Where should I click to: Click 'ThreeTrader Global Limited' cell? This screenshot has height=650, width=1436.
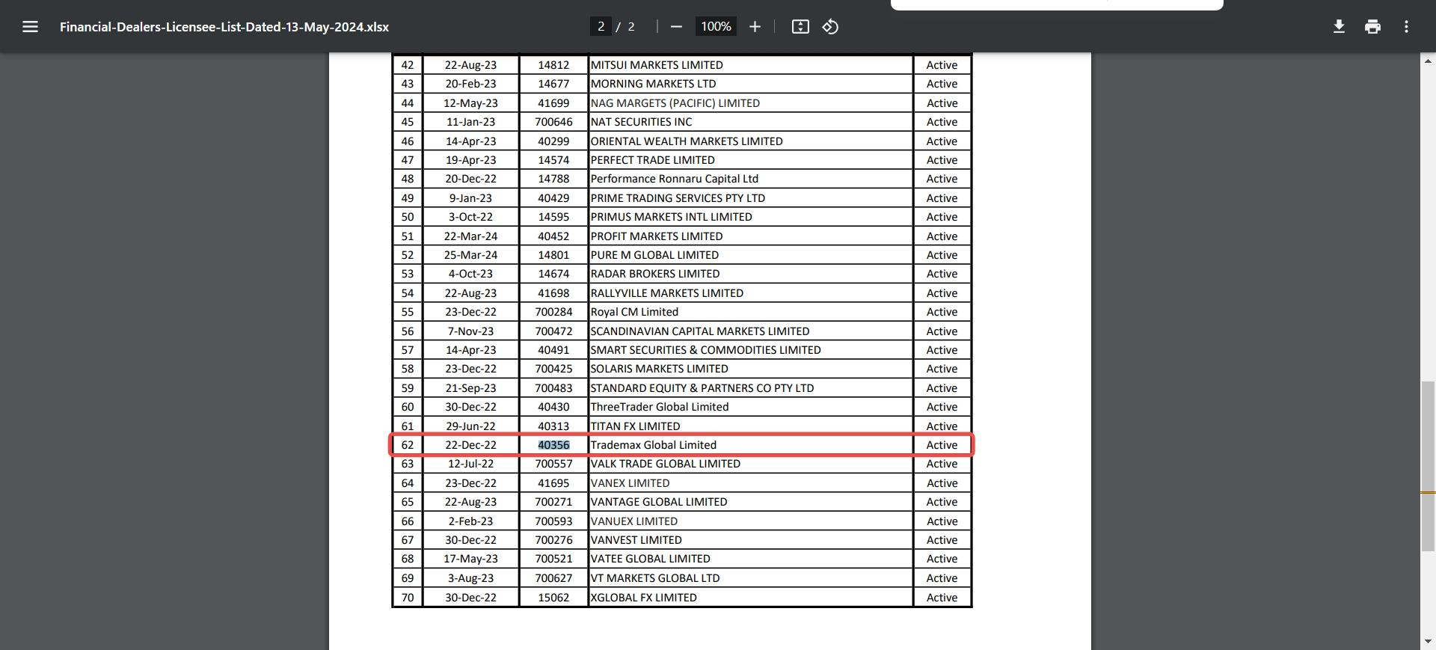(750, 407)
